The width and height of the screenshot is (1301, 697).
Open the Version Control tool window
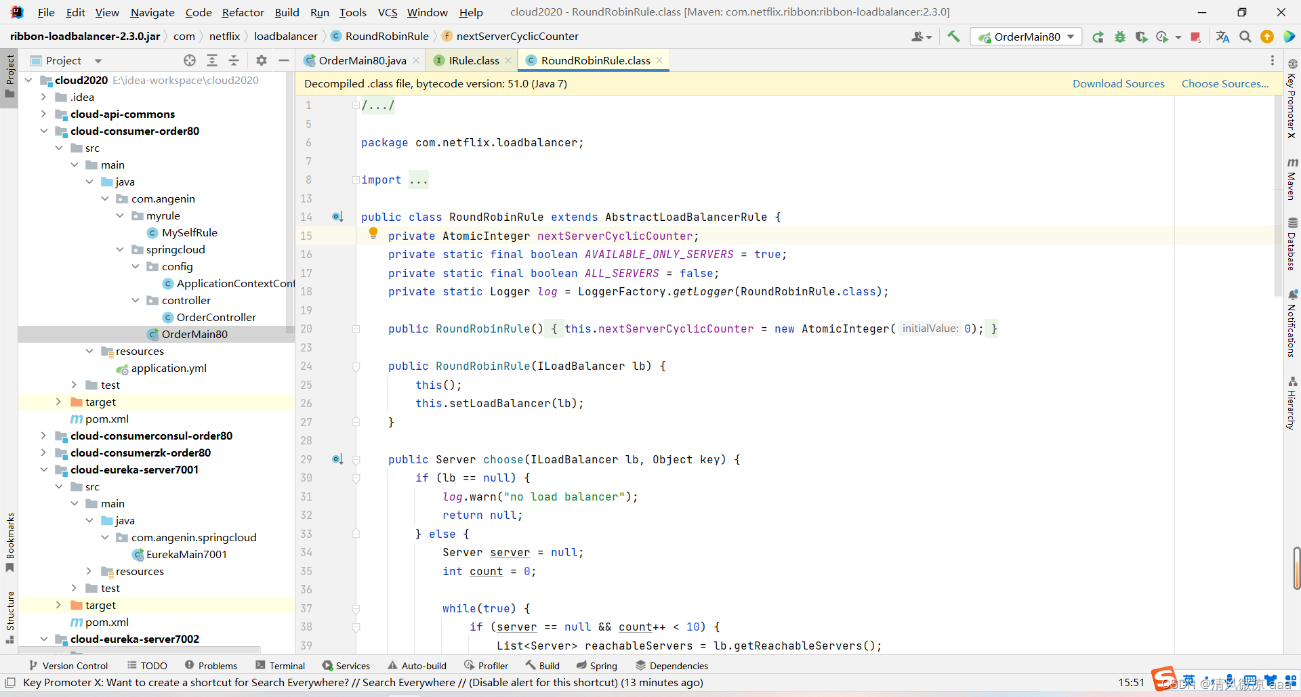point(68,665)
